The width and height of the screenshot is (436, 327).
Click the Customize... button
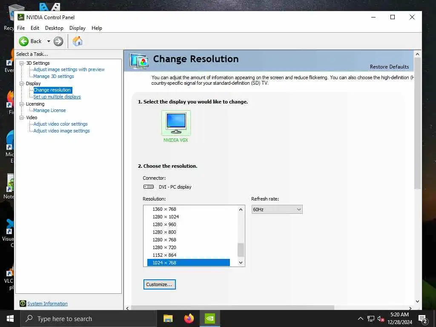pyautogui.click(x=160, y=284)
